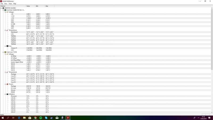Click the taskbar clock and date
213x120 pixels.
(x=203, y=118)
